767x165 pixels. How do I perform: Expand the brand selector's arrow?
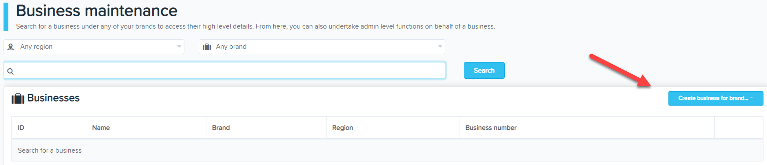[x=440, y=47]
